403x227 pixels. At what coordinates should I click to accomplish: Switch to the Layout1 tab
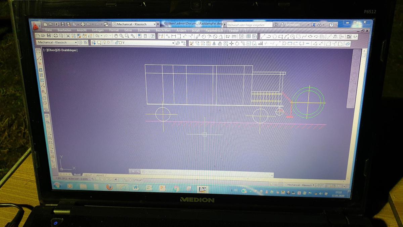click(x=88, y=175)
